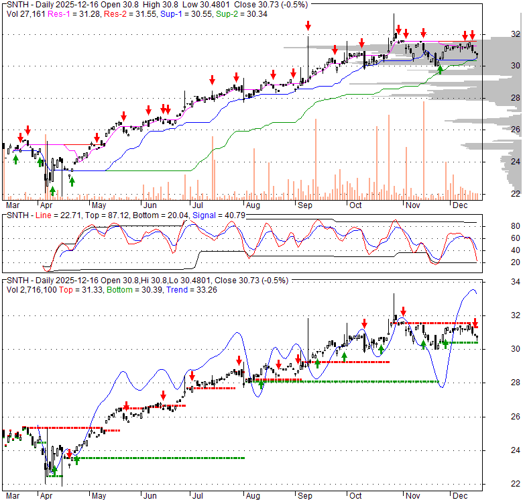Click the Res-2 = 31.55 label
This screenshot has width=523, height=500.
pos(131,14)
